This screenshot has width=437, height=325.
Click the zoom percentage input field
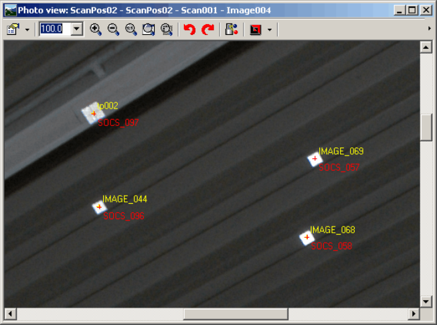click(x=54, y=29)
